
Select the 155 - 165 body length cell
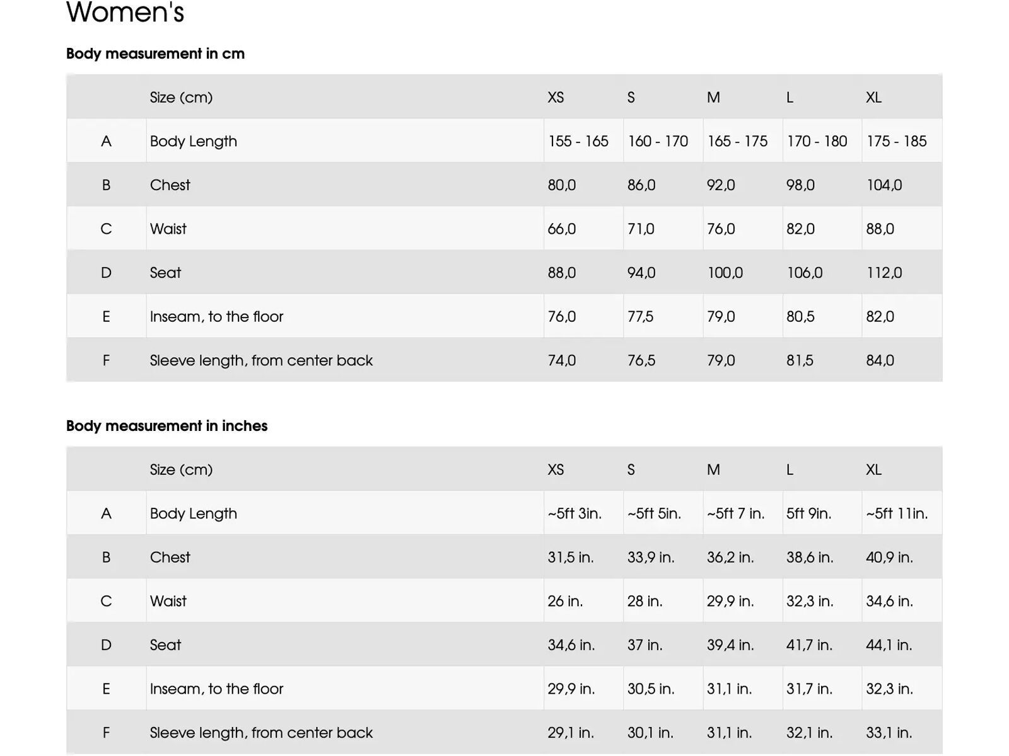(578, 141)
